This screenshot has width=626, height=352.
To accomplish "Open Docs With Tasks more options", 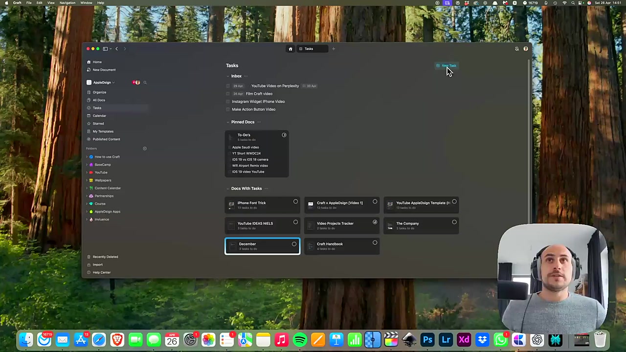I will (x=266, y=189).
